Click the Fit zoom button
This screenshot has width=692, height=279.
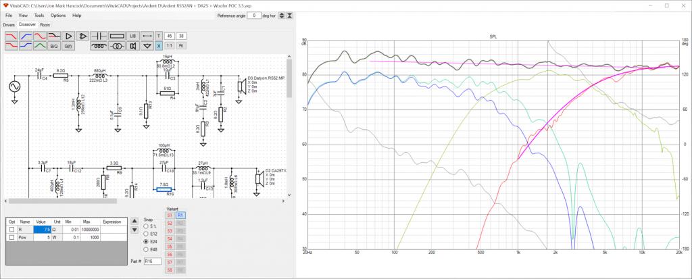click(x=181, y=45)
